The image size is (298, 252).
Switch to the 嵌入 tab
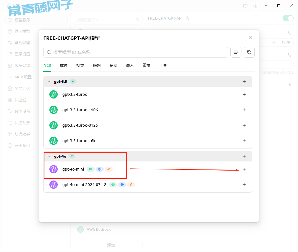[130, 66]
